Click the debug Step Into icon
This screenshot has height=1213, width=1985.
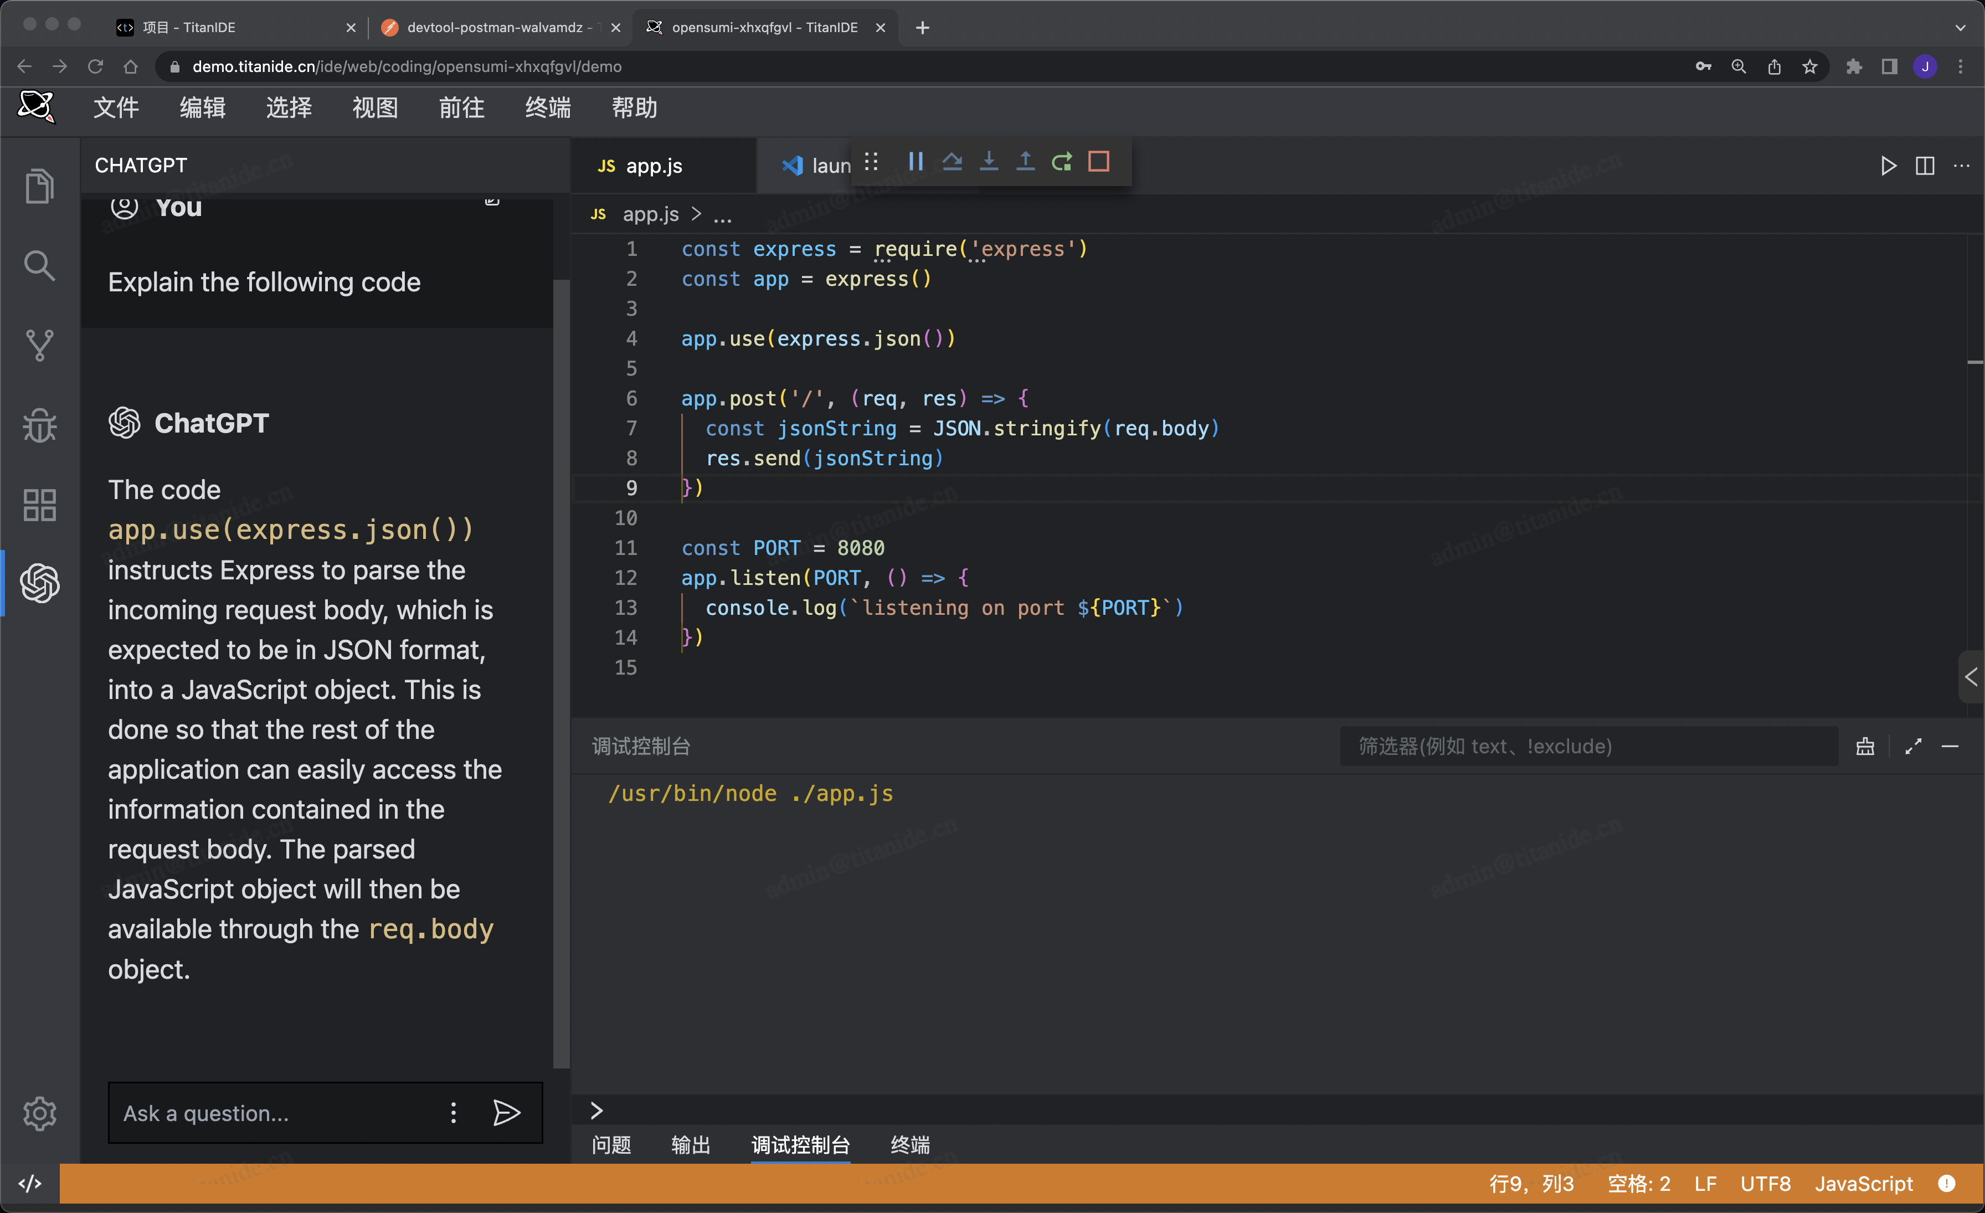pos(989,162)
